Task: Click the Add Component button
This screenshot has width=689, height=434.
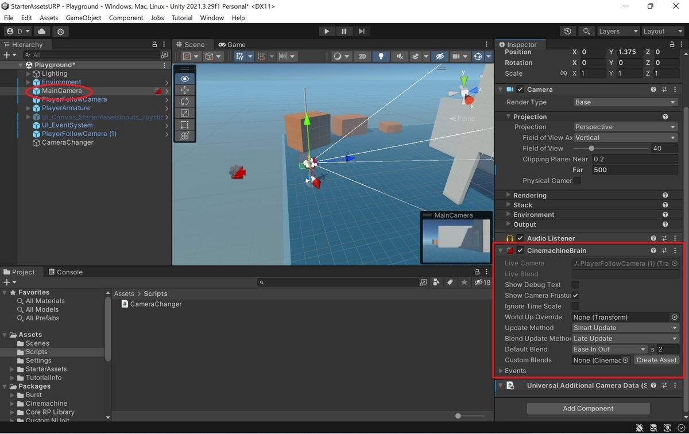Action: 588,409
